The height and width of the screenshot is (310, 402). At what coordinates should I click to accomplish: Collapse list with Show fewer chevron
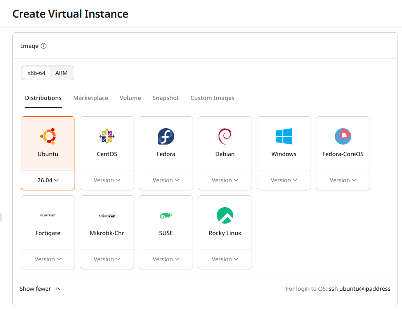[x=58, y=289]
